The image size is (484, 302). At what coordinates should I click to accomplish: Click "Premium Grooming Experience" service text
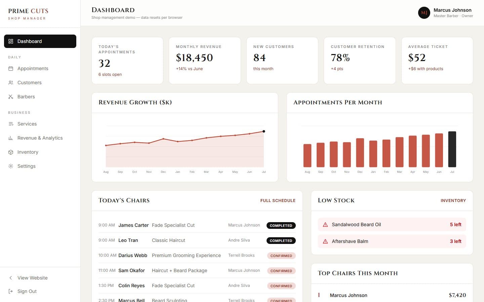click(186, 255)
